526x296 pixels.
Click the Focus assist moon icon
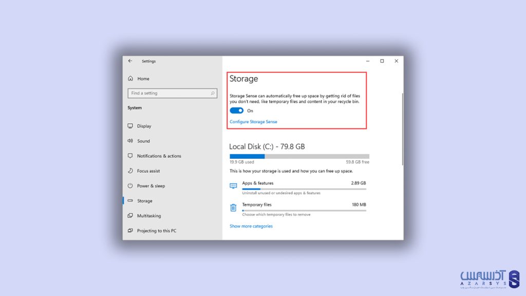click(130, 171)
